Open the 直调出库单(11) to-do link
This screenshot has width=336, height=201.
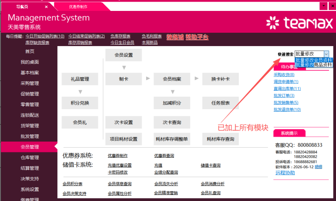point(287,89)
